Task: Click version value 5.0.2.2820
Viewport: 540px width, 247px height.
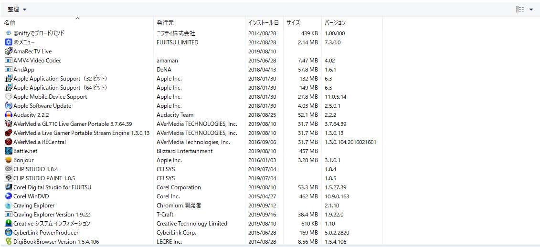Action: click(x=337, y=233)
